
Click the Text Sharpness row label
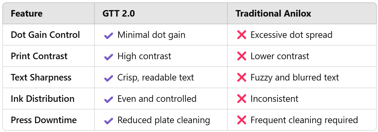point(41,78)
